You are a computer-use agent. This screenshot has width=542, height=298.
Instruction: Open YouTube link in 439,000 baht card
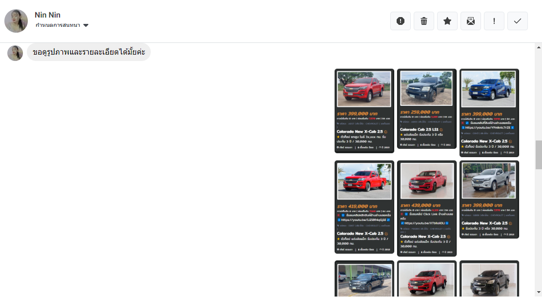tap(424, 223)
